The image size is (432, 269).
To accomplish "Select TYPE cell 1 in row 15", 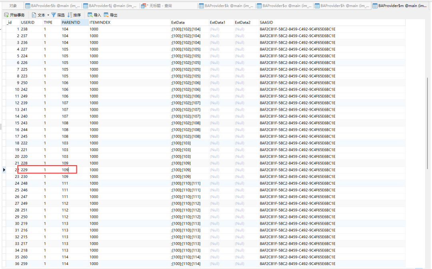I will pos(52,123).
